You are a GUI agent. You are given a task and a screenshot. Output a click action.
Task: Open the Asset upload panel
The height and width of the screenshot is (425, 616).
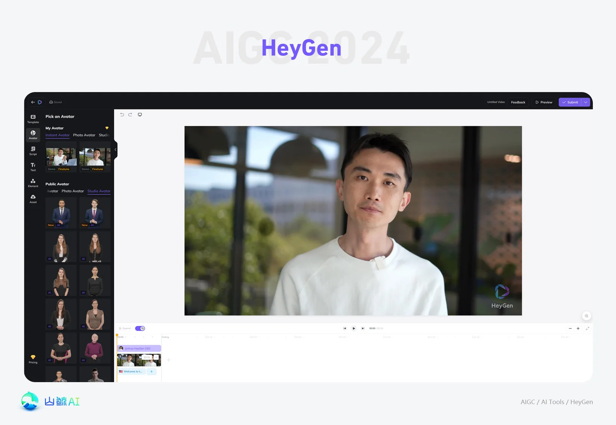[x=33, y=199]
